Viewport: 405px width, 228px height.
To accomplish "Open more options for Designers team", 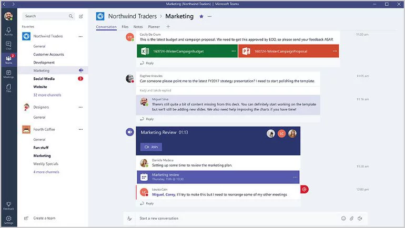I will click(x=80, y=107).
